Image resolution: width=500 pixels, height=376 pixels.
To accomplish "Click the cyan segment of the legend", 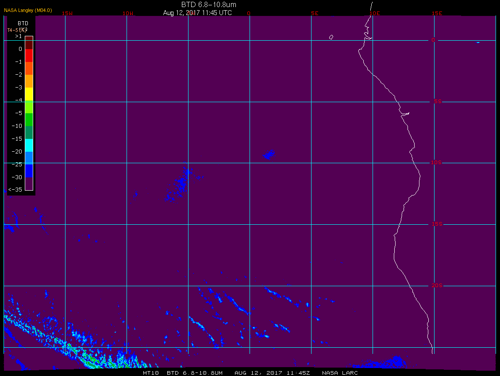I will 29,145.
